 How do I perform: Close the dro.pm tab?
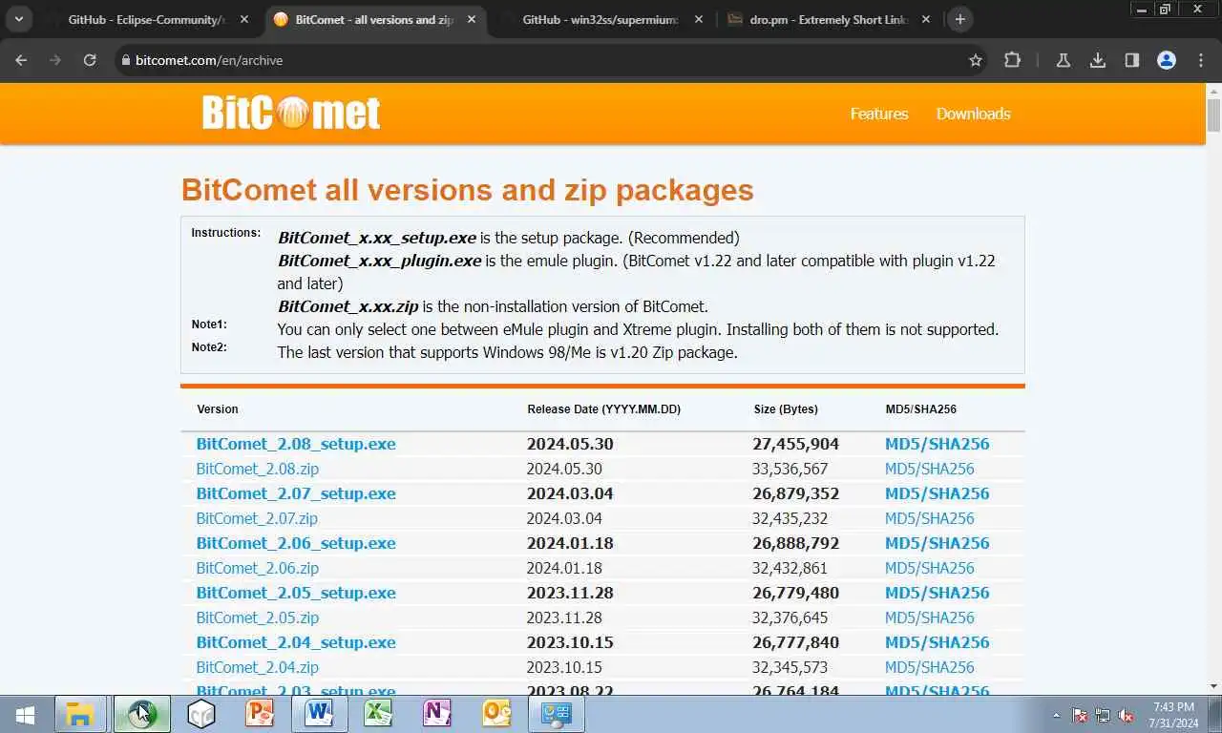point(926,19)
